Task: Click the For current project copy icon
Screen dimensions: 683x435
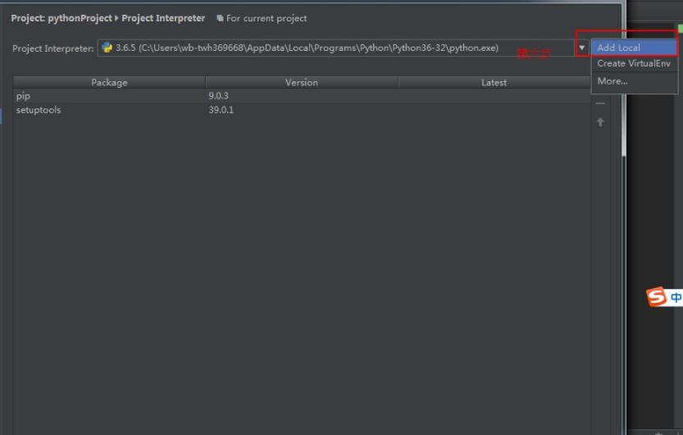Action: [220, 18]
